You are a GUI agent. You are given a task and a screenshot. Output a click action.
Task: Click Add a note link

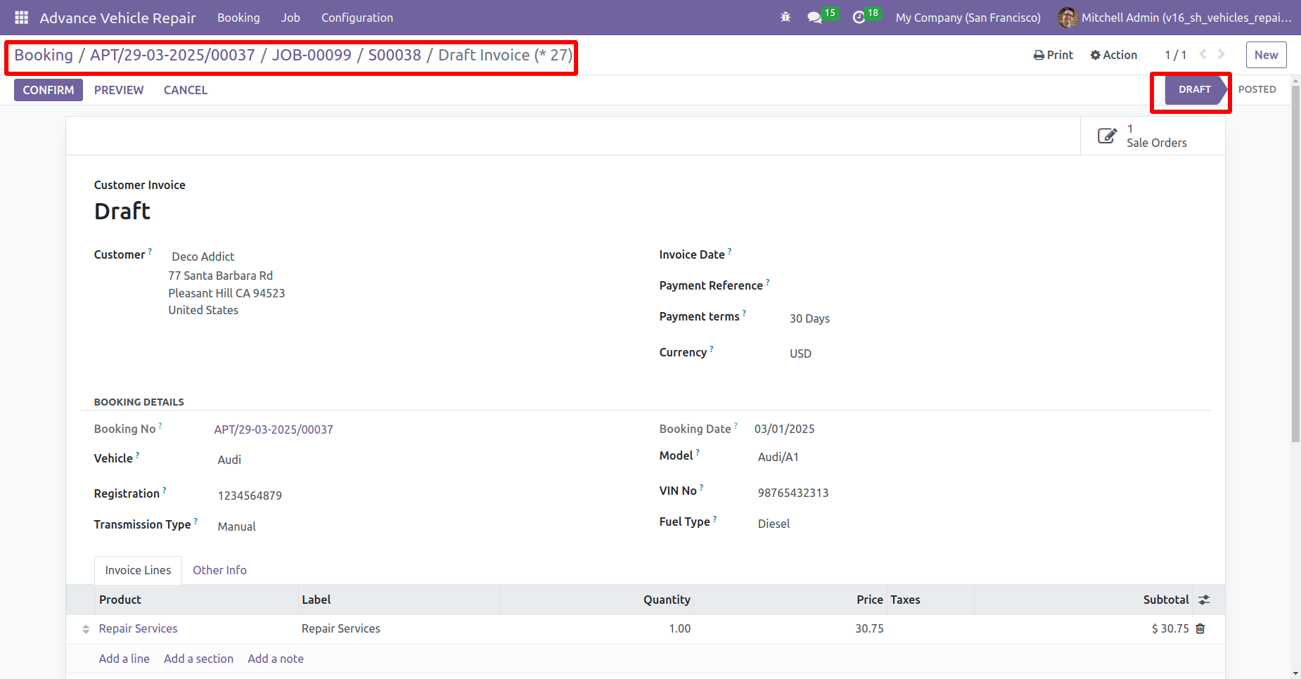[276, 659]
